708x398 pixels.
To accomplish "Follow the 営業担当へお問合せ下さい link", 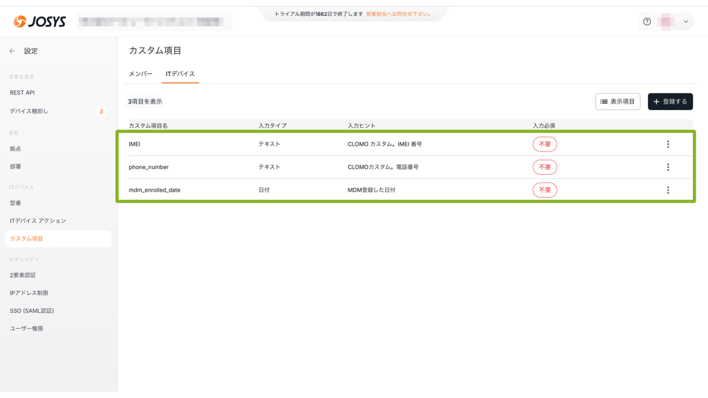I will pos(398,14).
